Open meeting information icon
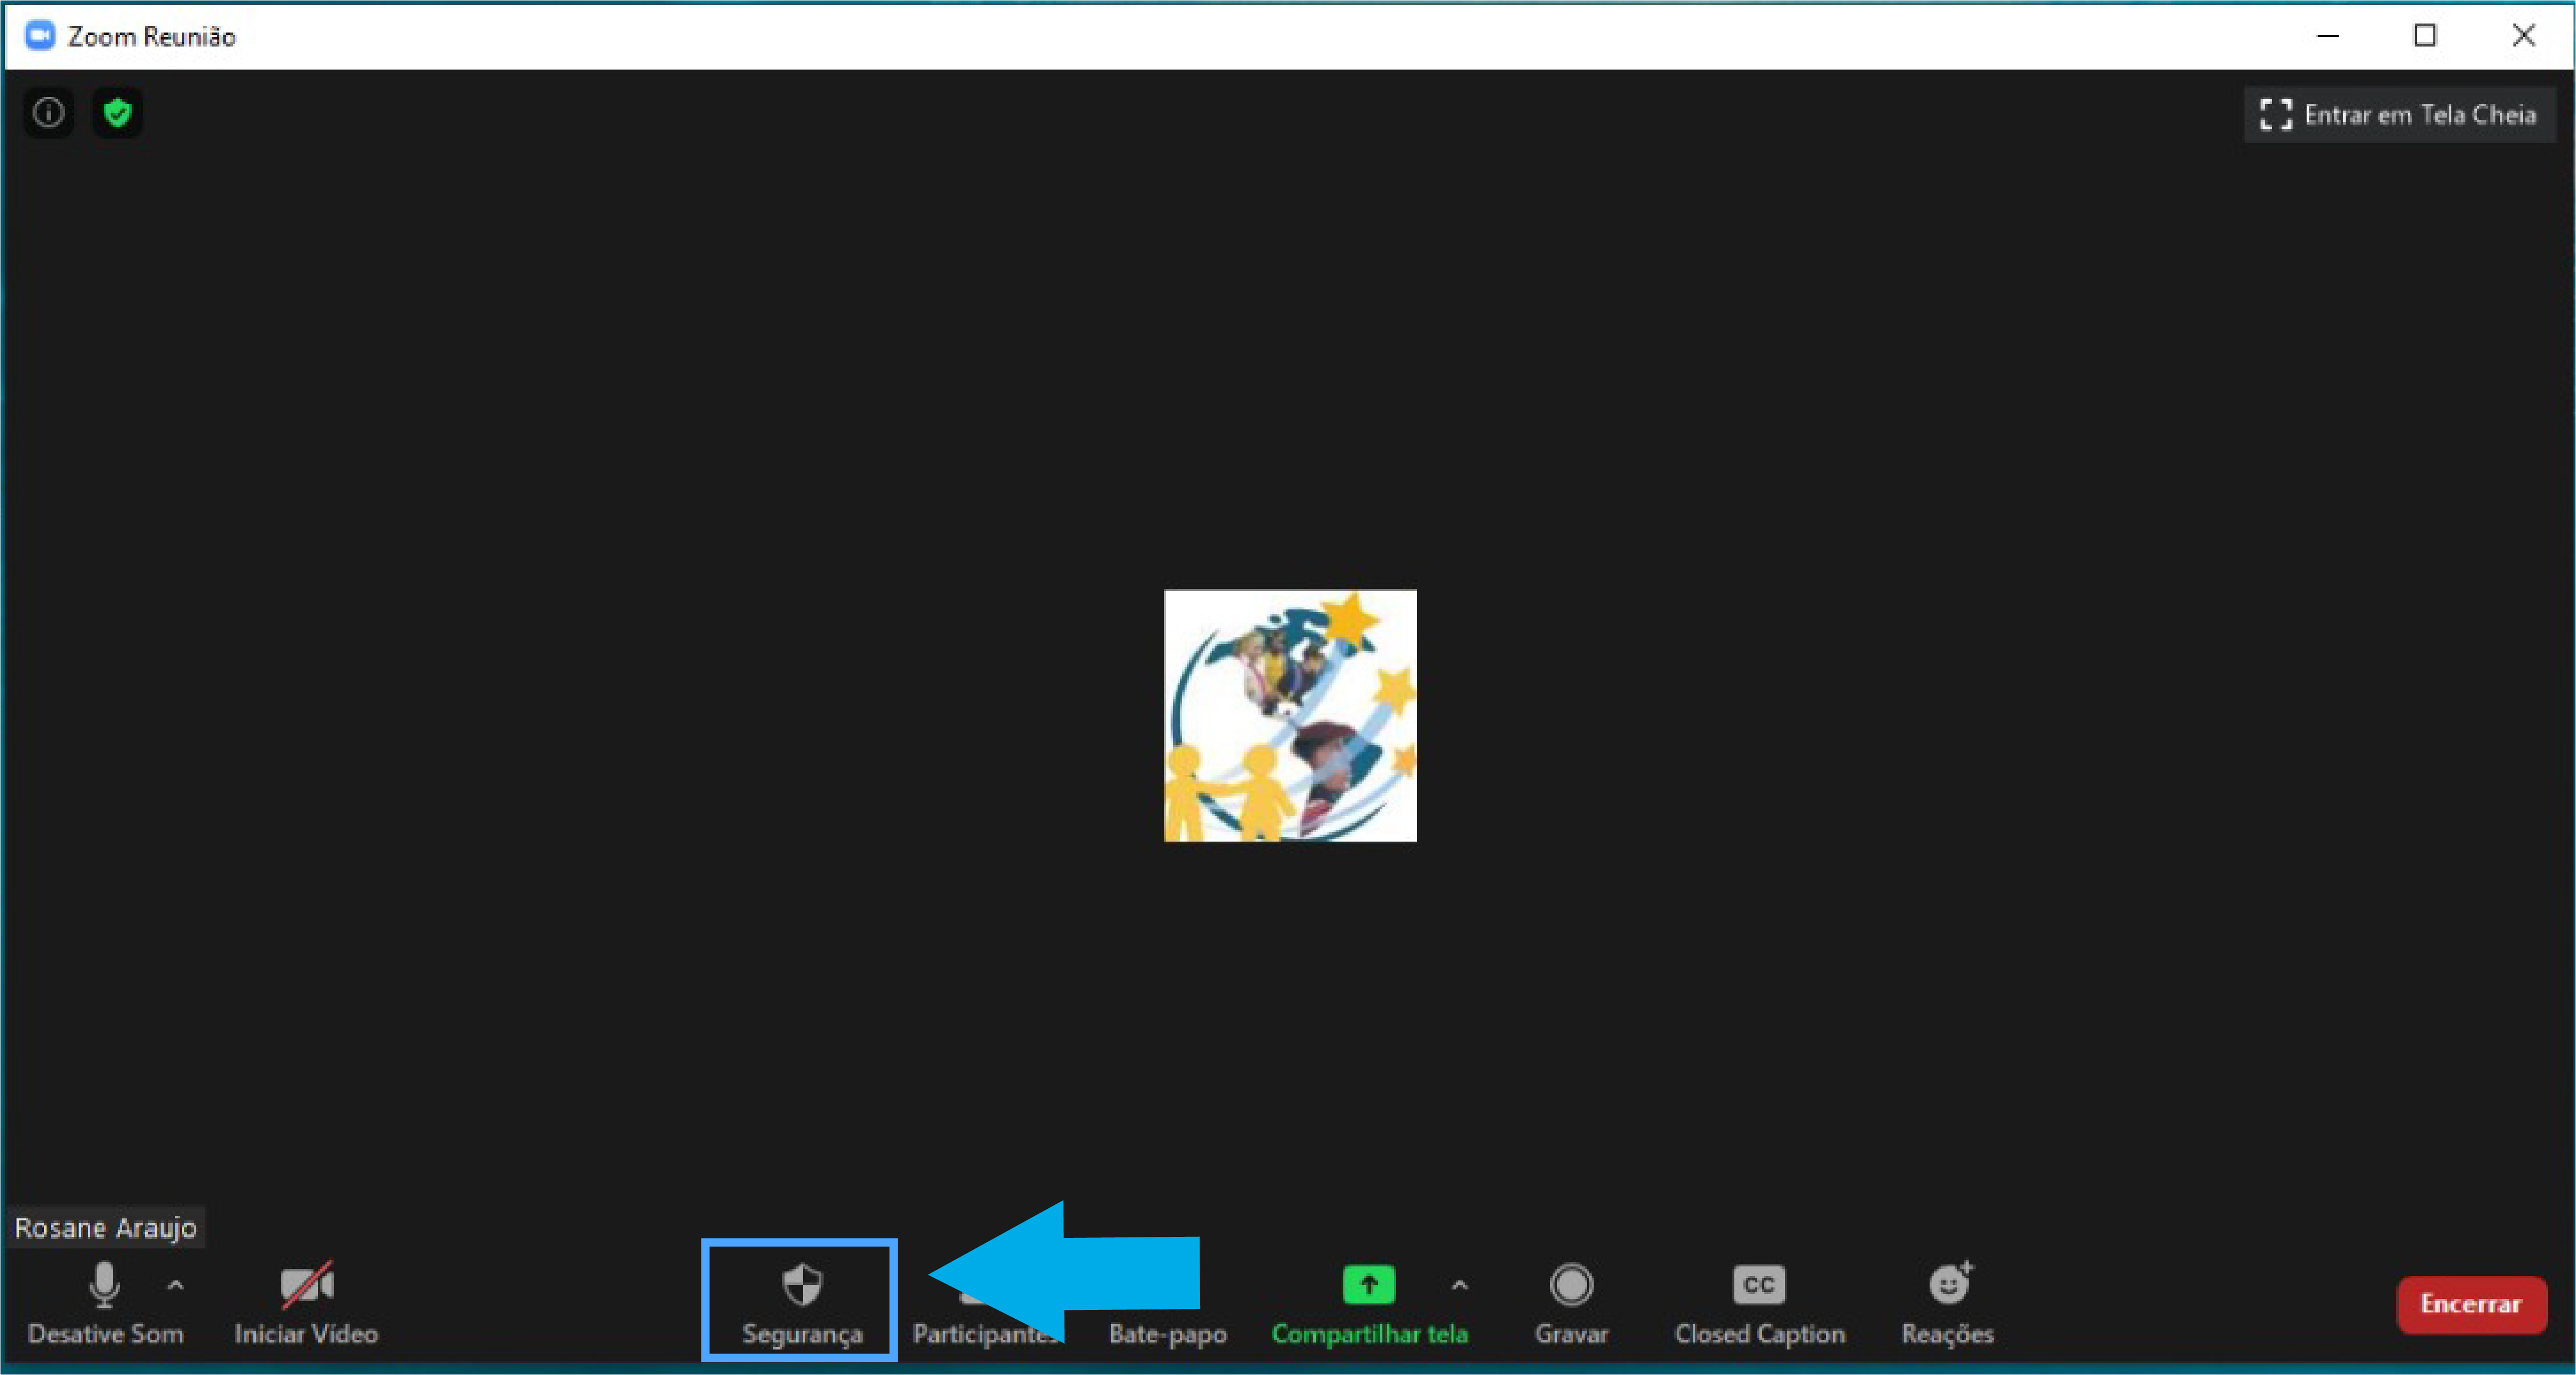2576x1375 pixels. click(48, 113)
